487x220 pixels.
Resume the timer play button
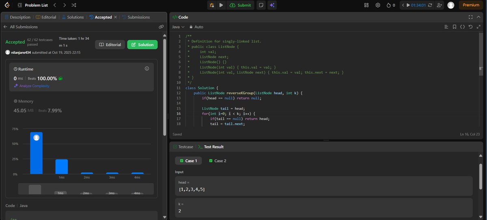408,5
